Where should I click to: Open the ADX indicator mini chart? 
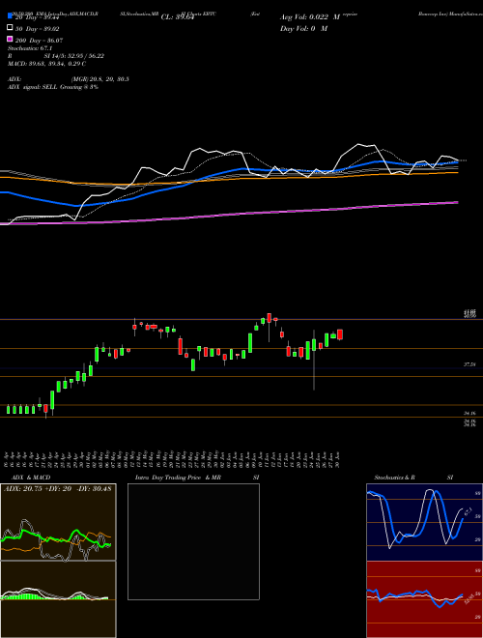tap(58, 522)
